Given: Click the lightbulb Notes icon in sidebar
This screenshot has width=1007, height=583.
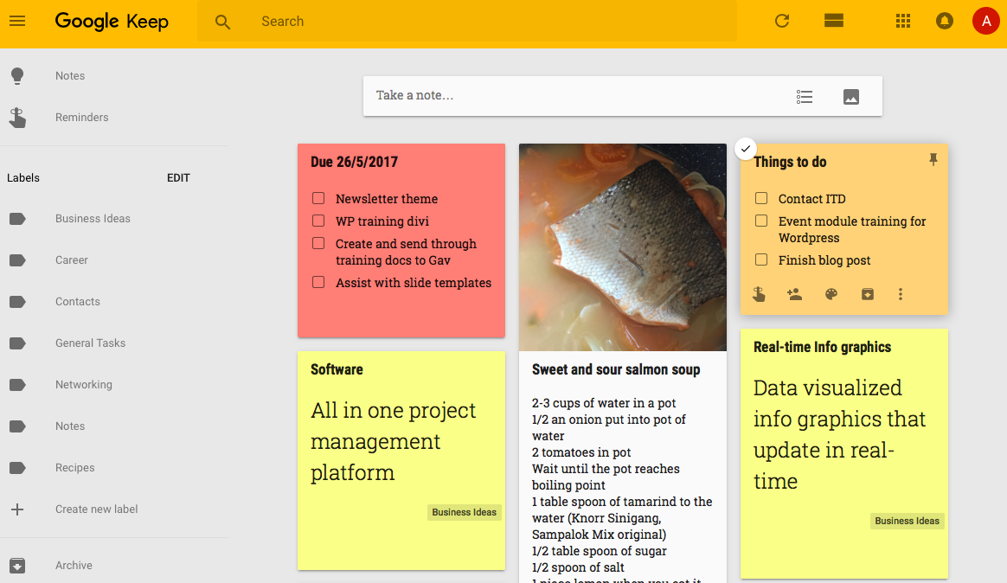Looking at the screenshot, I should (x=17, y=76).
